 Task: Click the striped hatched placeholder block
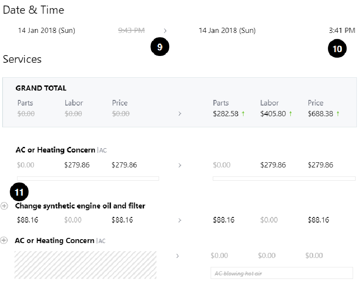coord(85,265)
